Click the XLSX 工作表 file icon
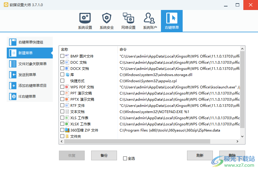 [x=67, y=124]
